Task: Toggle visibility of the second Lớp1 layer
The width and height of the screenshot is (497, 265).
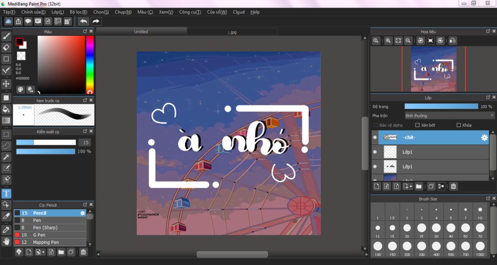Action: [375, 166]
